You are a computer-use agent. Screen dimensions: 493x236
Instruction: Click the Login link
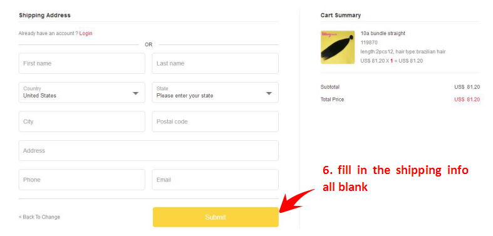[86, 33]
